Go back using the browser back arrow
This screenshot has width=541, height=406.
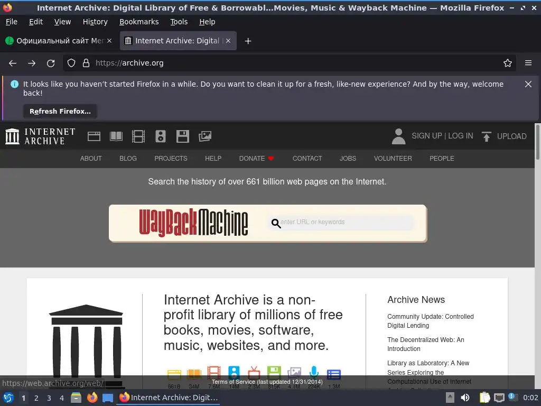(13, 63)
